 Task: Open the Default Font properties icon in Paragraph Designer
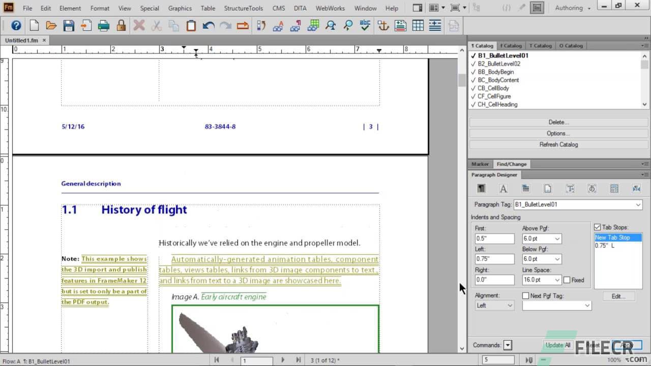tap(503, 188)
